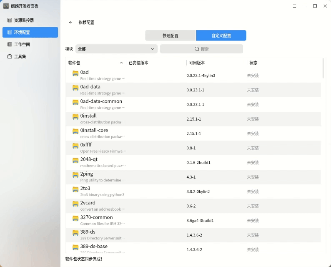Image resolution: width=331 pixels, height=267 pixels.
Task: Click in the 搜索 search field
Action: coord(201,49)
